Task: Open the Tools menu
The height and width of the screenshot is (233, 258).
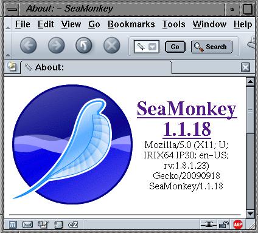Action: point(174,24)
